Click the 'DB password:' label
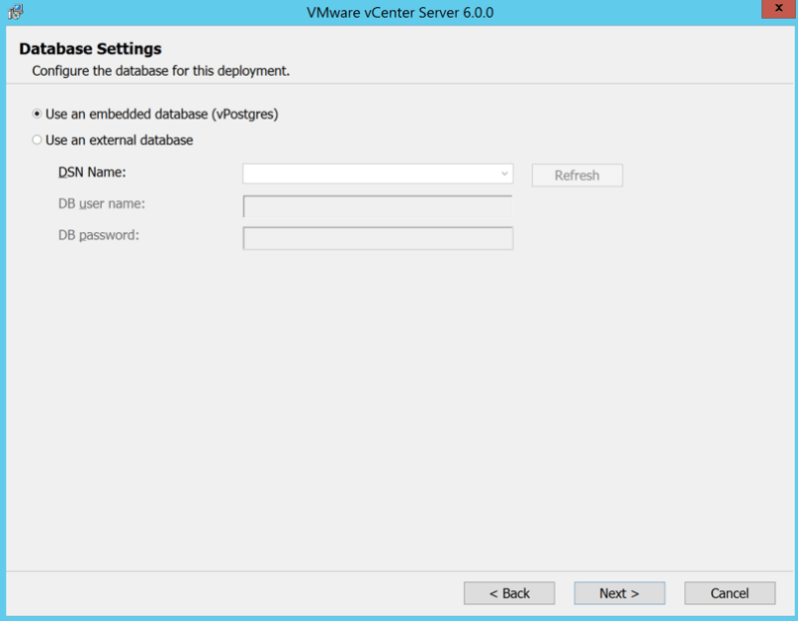Viewport: 798px width, 621px height. coord(99,235)
